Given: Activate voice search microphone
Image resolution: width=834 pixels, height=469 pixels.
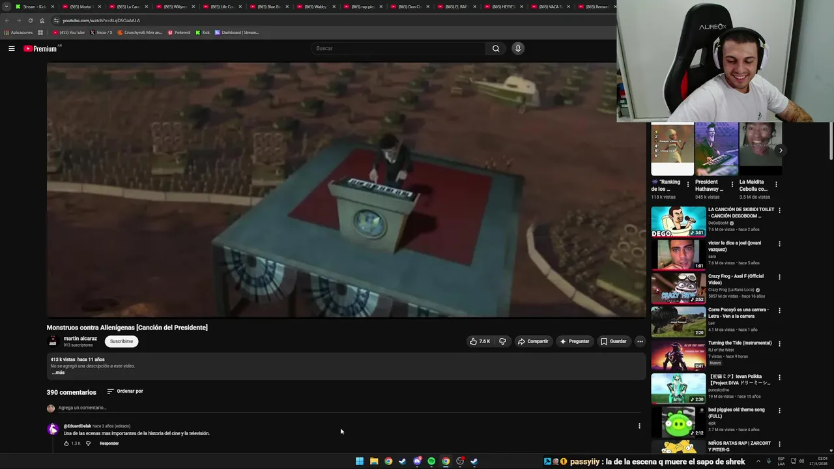Looking at the screenshot, I should (518, 48).
